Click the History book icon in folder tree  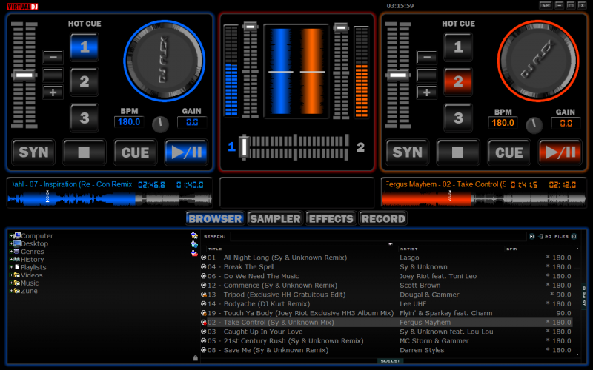[x=16, y=260]
